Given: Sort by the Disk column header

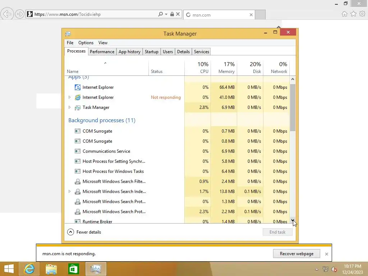Looking at the screenshot, I should coord(250,68).
